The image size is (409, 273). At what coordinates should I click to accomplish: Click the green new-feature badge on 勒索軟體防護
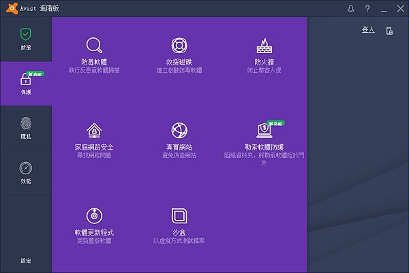[x=275, y=123]
